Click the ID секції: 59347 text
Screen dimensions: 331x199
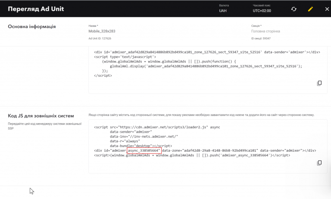coord(261,38)
